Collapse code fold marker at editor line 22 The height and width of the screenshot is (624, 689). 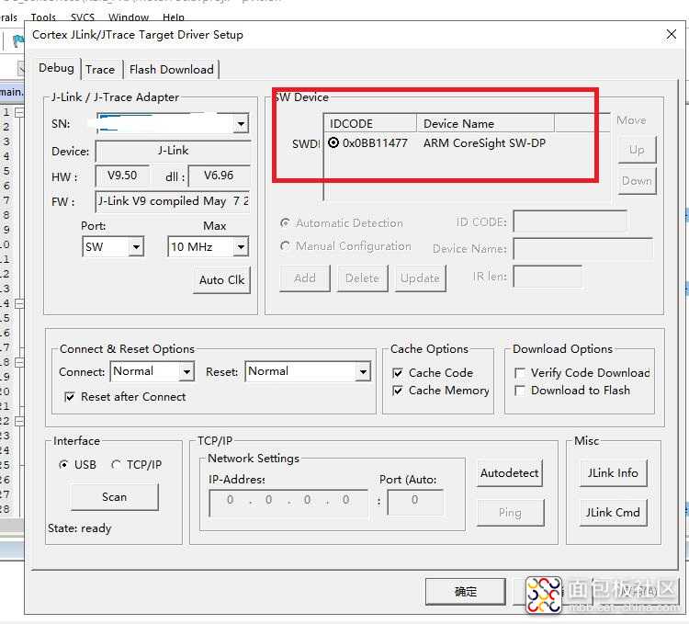click(x=19, y=422)
